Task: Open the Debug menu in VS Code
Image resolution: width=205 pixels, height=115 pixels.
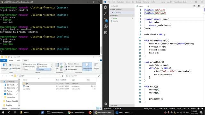Action: (x=138, y=2)
